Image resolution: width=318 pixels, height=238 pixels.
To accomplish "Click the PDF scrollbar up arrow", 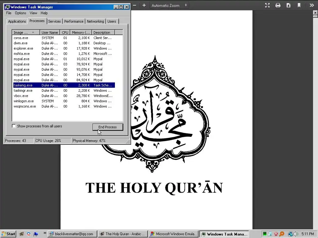I will [x=316, y=13].
